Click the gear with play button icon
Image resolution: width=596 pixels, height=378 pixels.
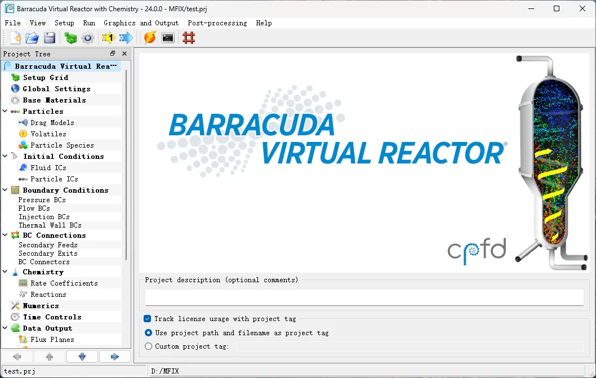(88, 38)
